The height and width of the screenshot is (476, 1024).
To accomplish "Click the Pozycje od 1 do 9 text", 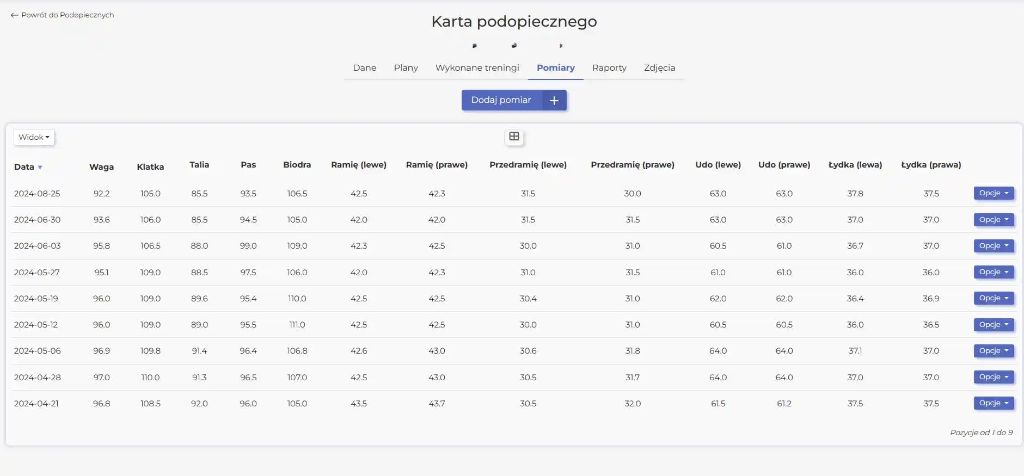I will [x=981, y=432].
